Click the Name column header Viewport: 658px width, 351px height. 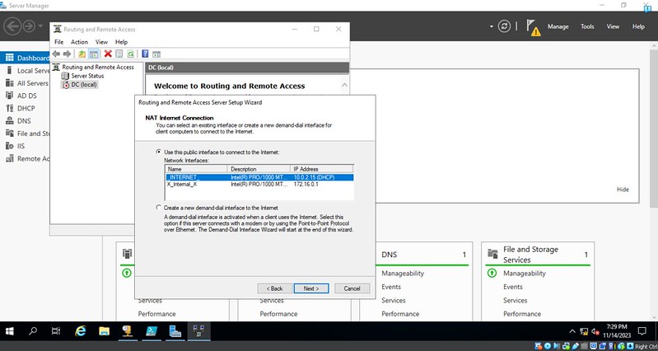click(x=196, y=169)
